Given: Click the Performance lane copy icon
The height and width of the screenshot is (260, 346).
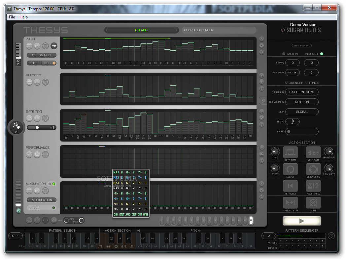Looking at the screenshot, I should [x=29, y=154].
